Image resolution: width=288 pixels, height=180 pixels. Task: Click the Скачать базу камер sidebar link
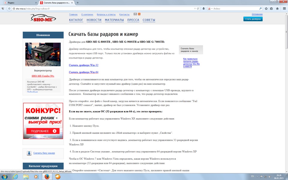[x=44, y=153]
